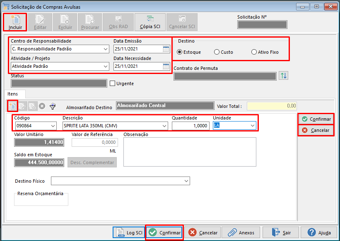Click the Status field

tap(59, 84)
